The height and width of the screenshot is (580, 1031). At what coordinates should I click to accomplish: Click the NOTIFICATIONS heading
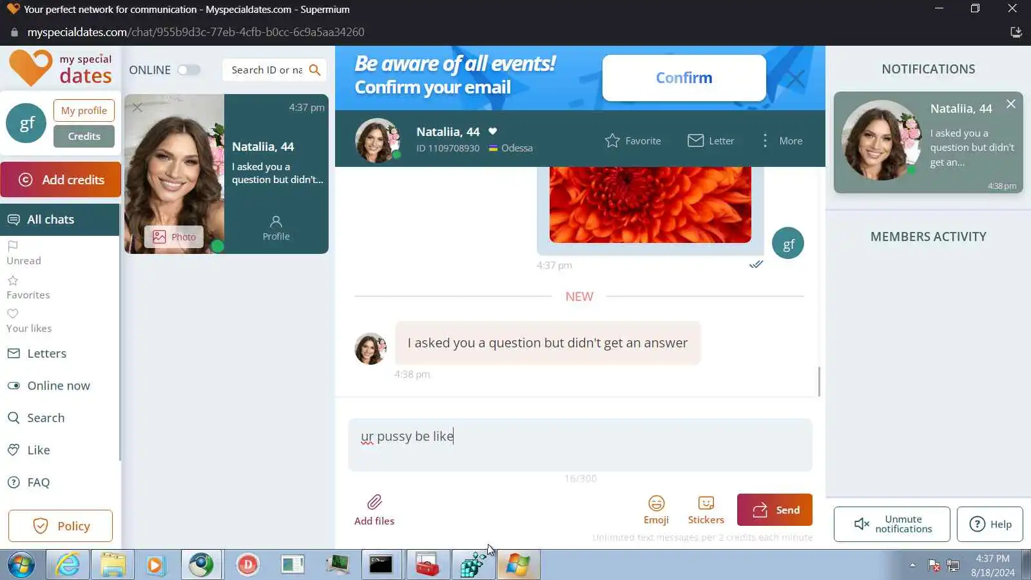pyautogui.click(x=928, y=69)
